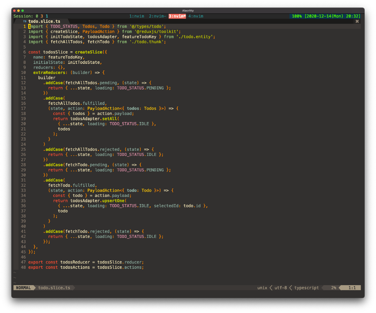Screen dimensions: 376x313
Task: Click fetchTodo.fulfilled on line 32
Action: pos(72,185)
